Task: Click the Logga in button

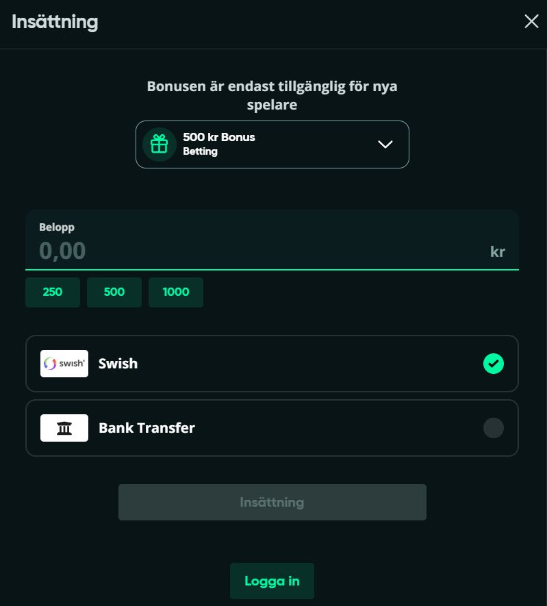Action: (x=272, y=581)
